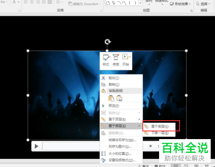Click the Copy icon in context menu
This screenshot has width=215, height=167.
tap(103, 85)
